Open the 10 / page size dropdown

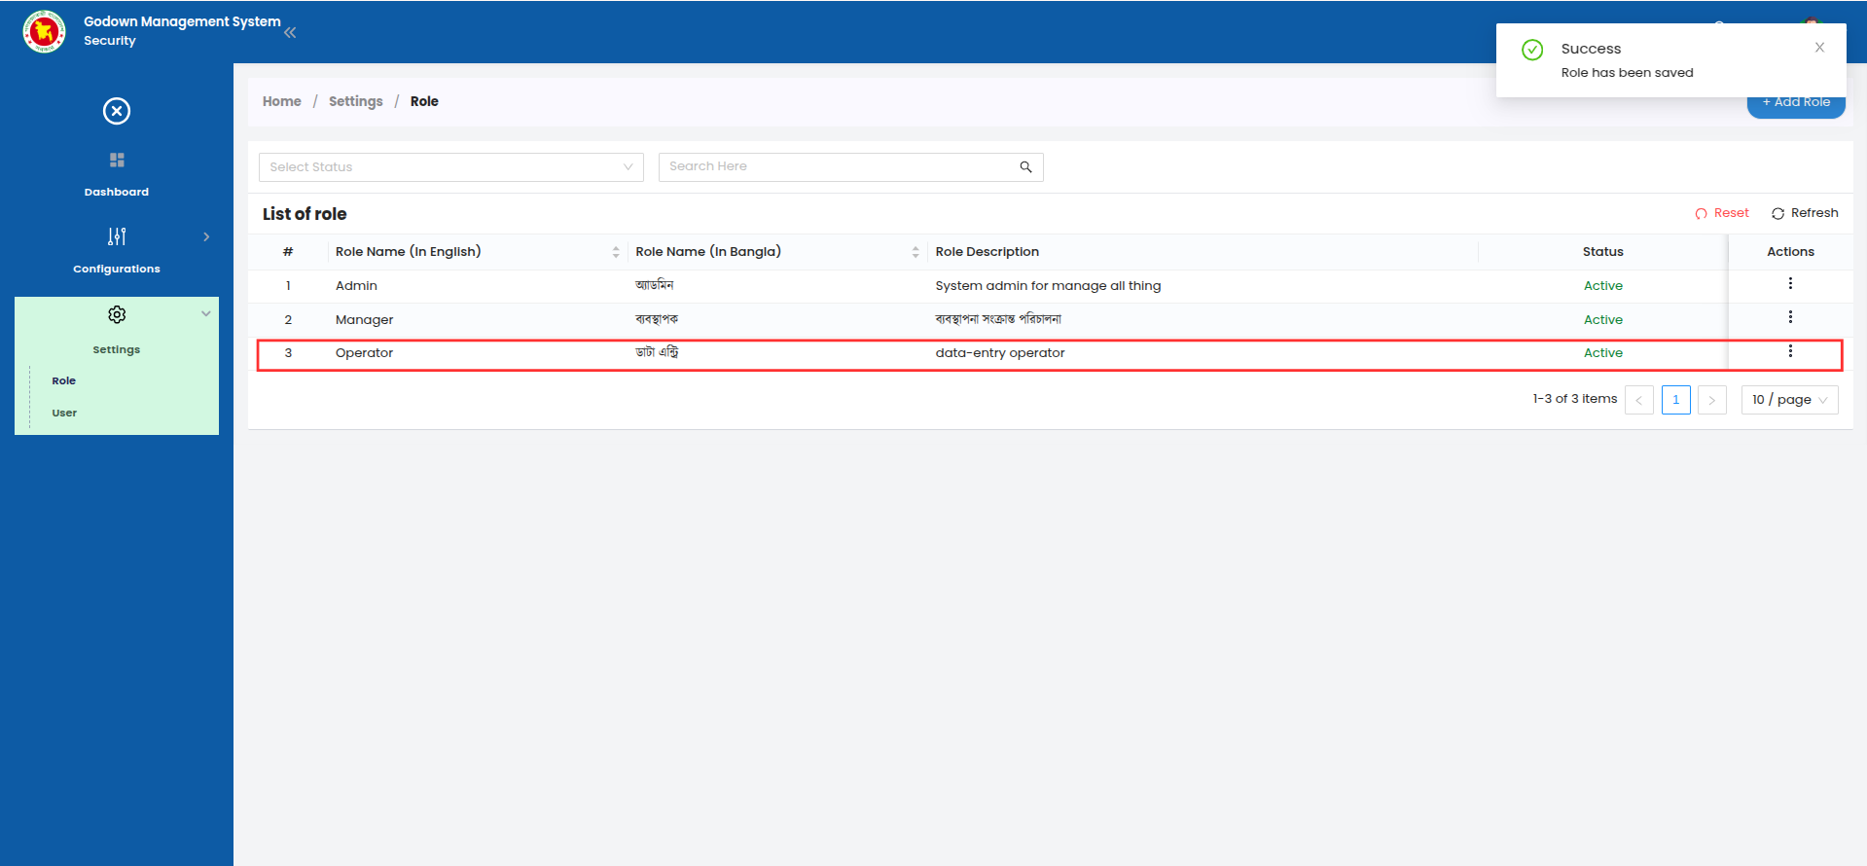point(1788,400)
